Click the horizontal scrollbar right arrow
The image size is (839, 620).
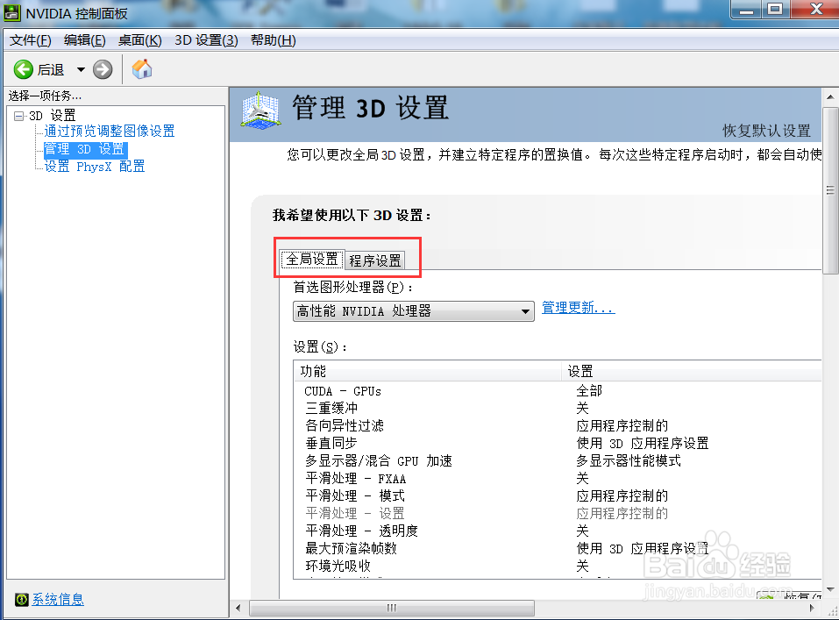pos(812,609)
